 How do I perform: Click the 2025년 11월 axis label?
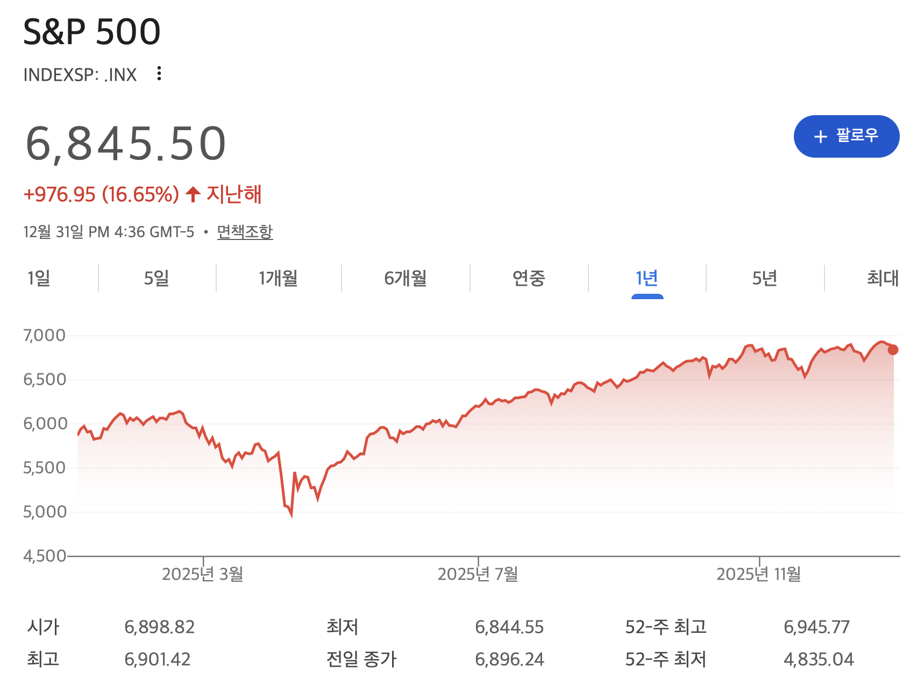[758, 574]
